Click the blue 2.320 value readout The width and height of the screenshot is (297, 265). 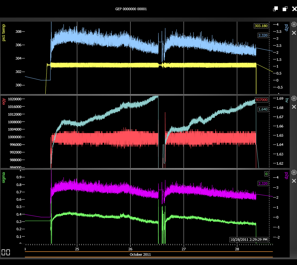[x=263, y=35]
